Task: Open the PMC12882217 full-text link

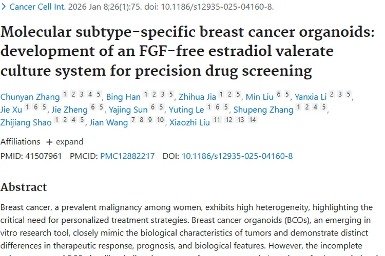Action: tap(127, 156)
